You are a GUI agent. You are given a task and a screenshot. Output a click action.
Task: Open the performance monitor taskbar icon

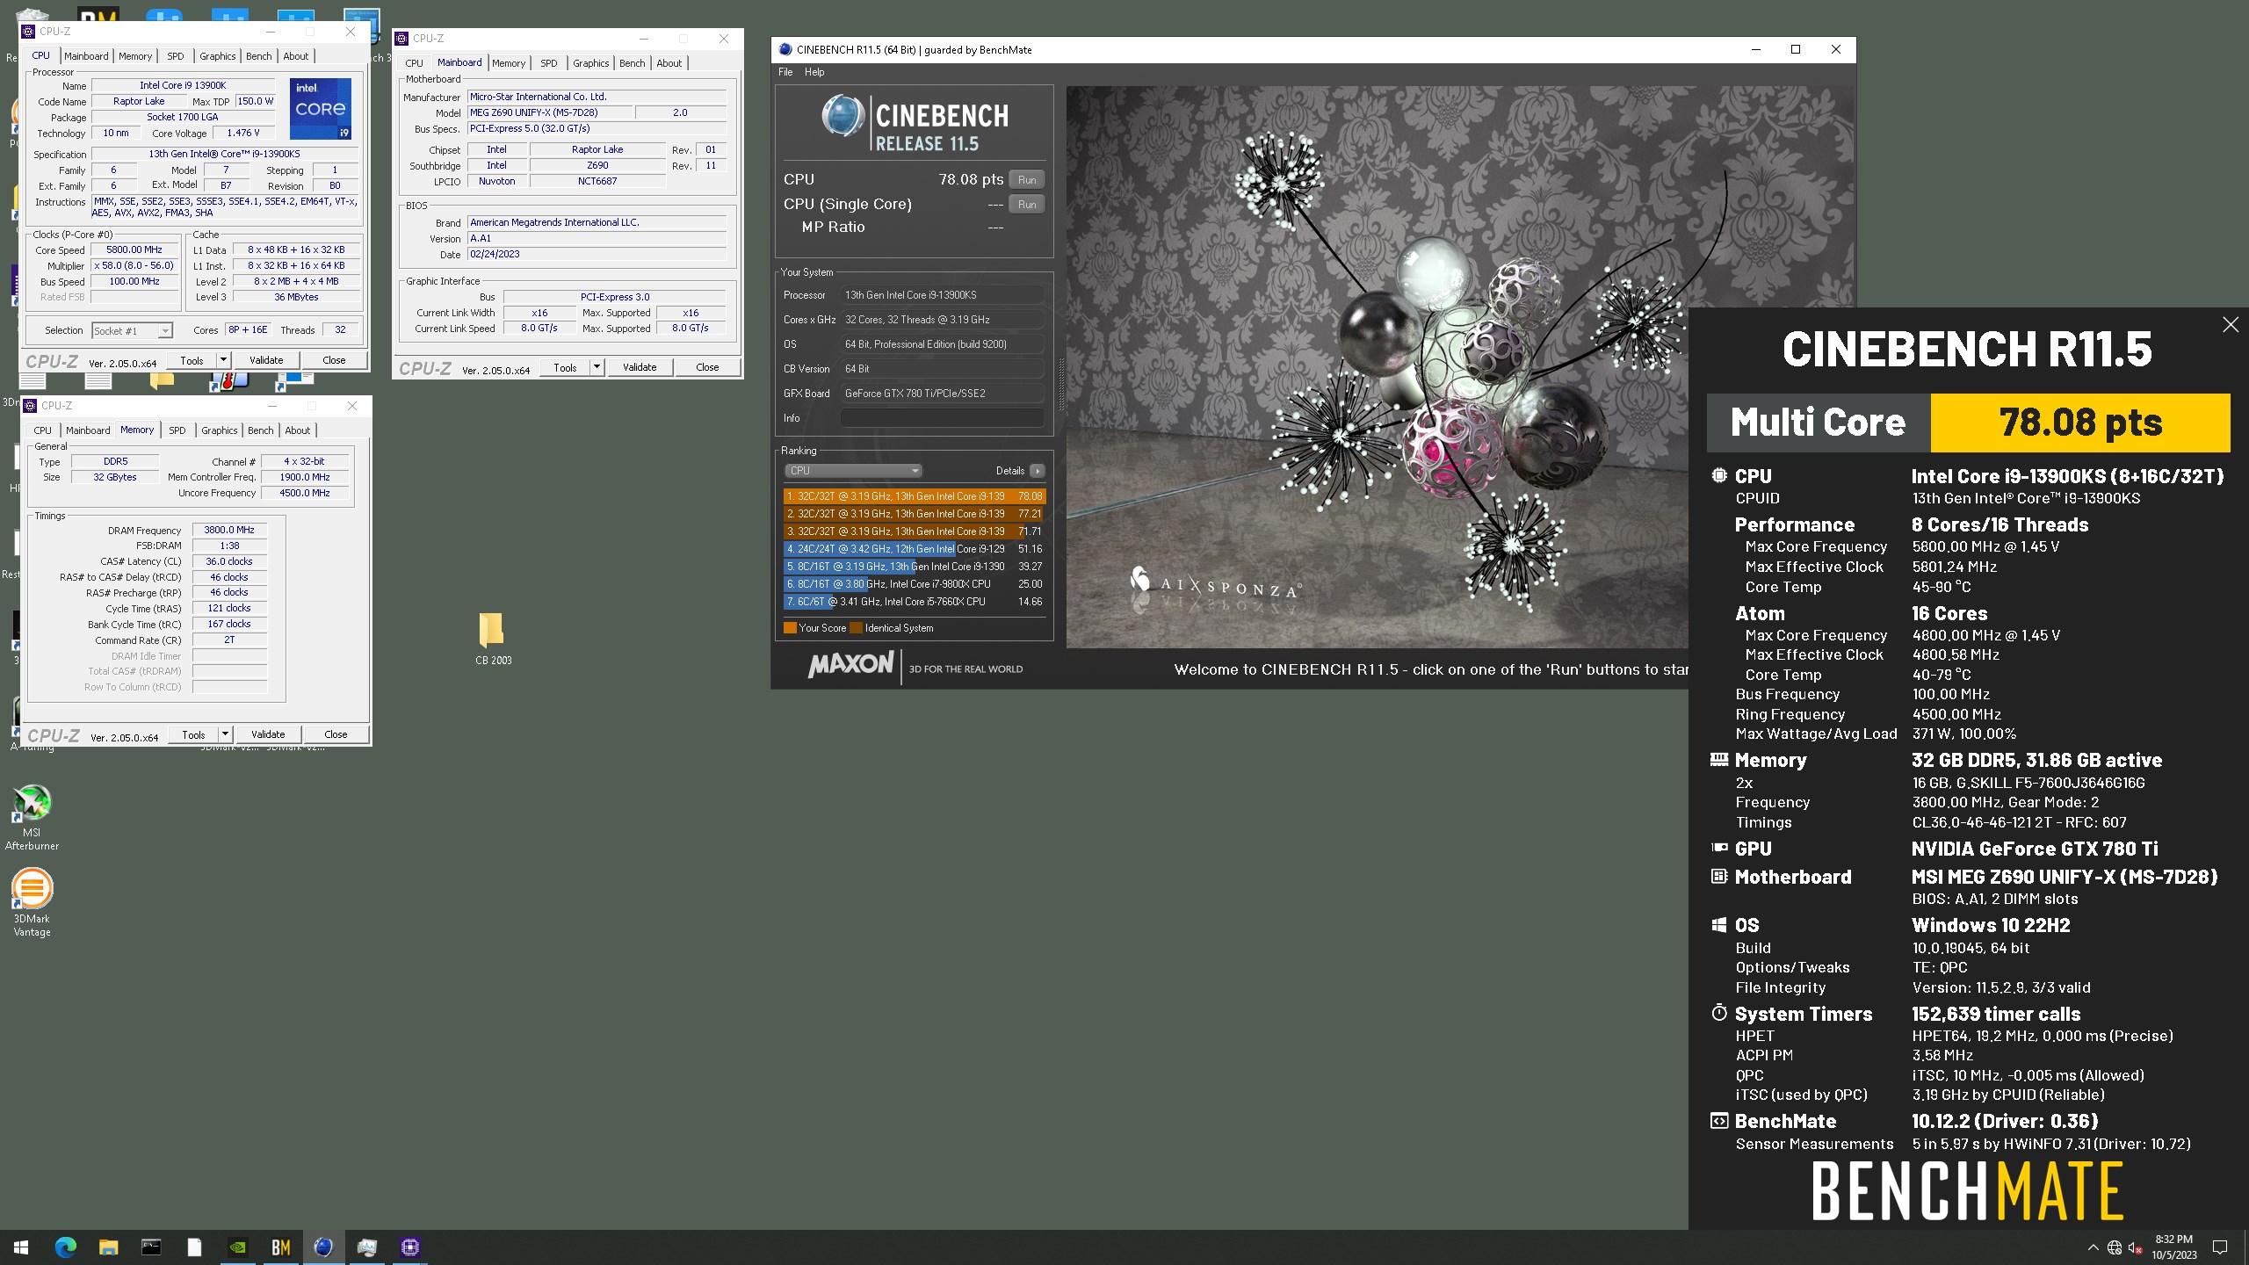pyautogui.click(x=366, y=1247)
